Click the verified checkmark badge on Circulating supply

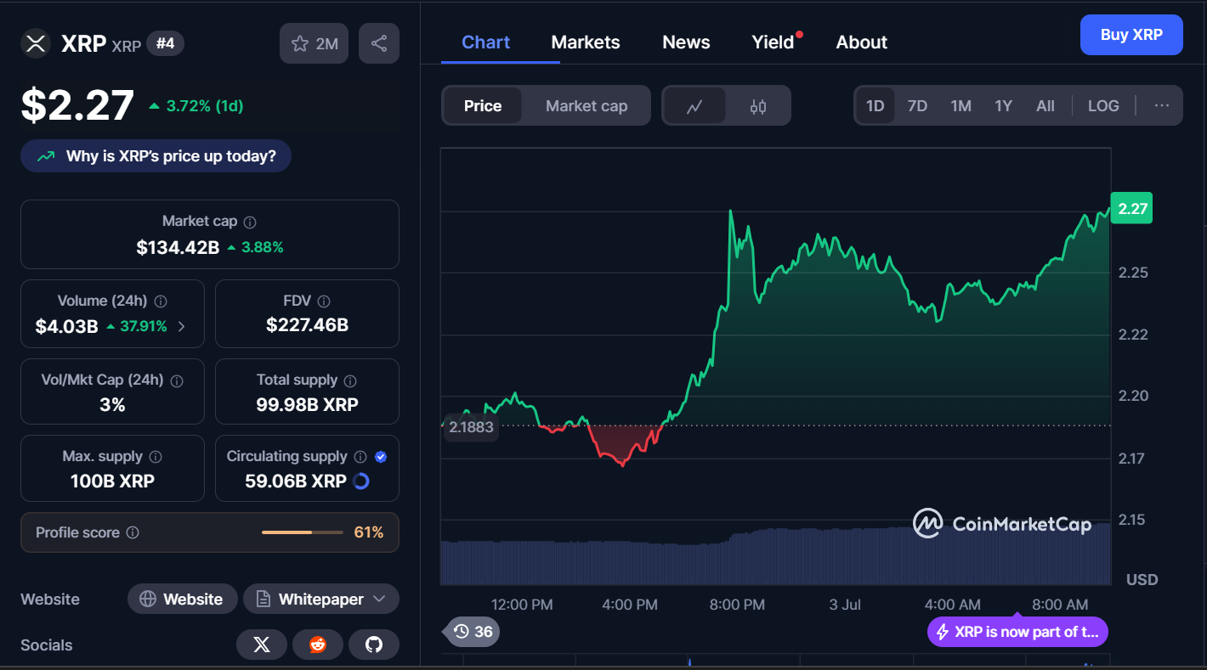pos(381,457)
